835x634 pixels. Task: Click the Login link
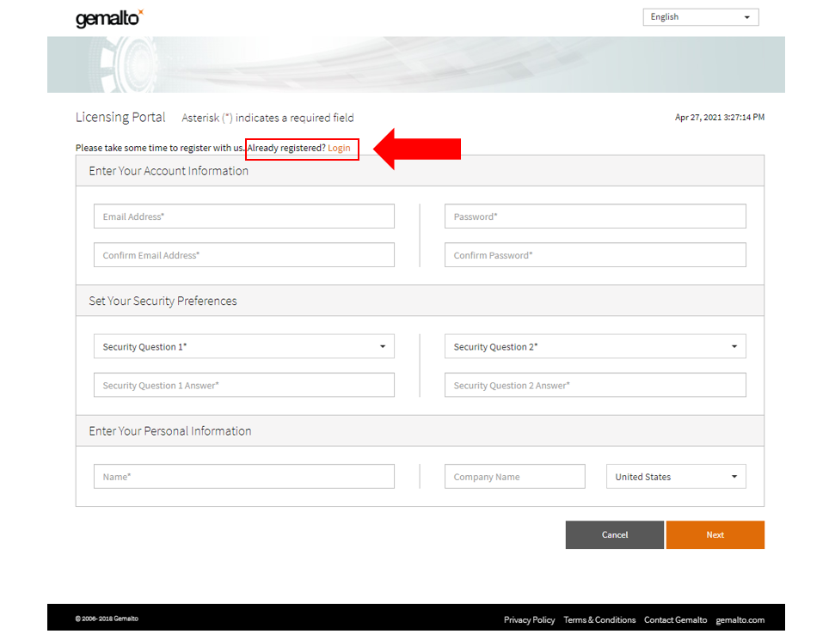coord(339,149)
